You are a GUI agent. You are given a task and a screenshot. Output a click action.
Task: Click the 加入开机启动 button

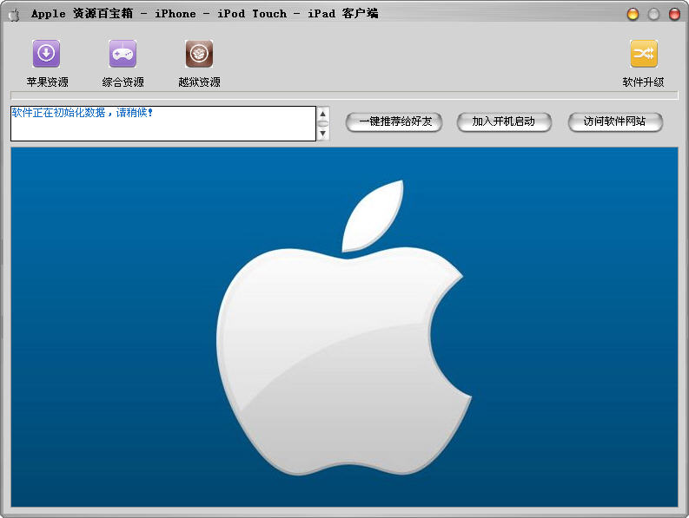tap(504, 121)
